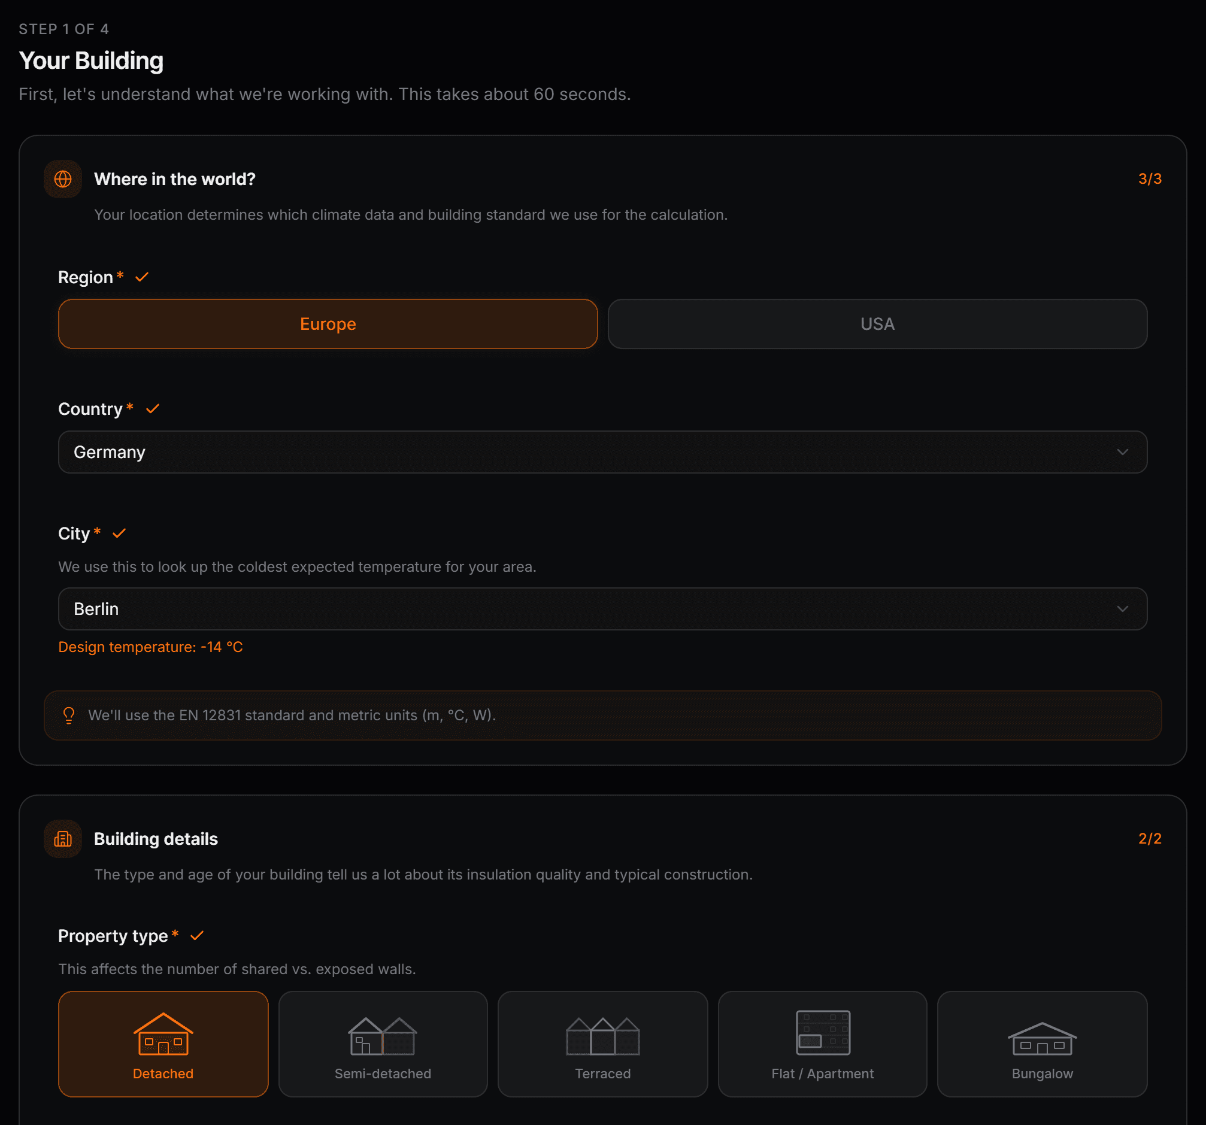Click the Your Building heading
Screen dimensions: 1206x1125
tap(91, 60)
